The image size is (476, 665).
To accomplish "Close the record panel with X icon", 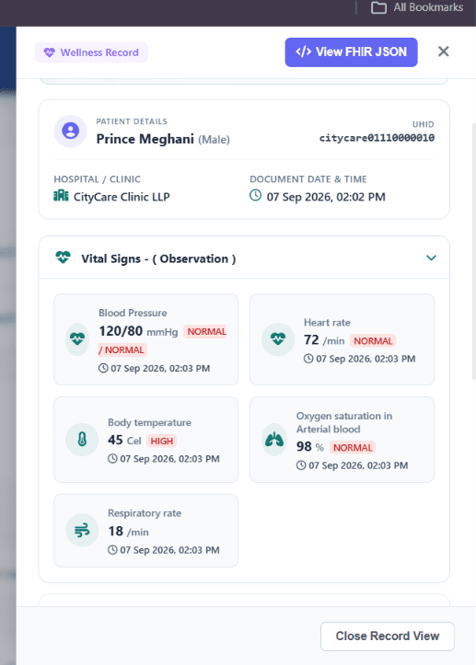I will point(443,52).
